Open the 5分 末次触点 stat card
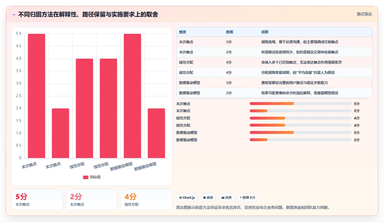384x222 pixels. pos(37,200)
